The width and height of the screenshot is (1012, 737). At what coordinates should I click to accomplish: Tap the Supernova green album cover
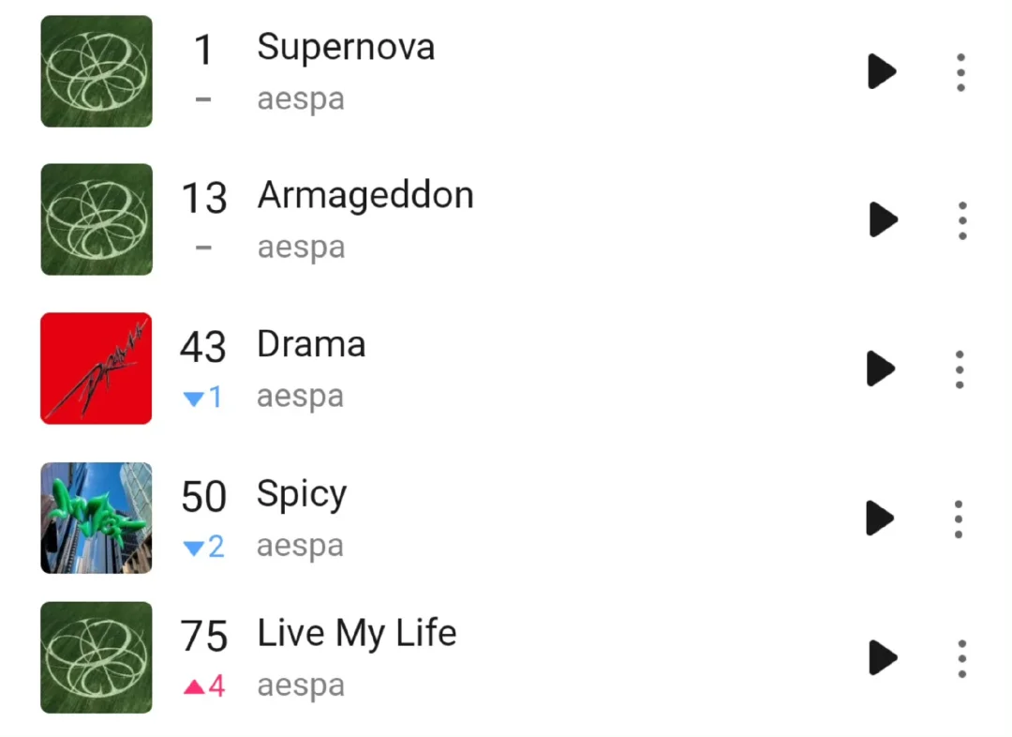point(97,71)
